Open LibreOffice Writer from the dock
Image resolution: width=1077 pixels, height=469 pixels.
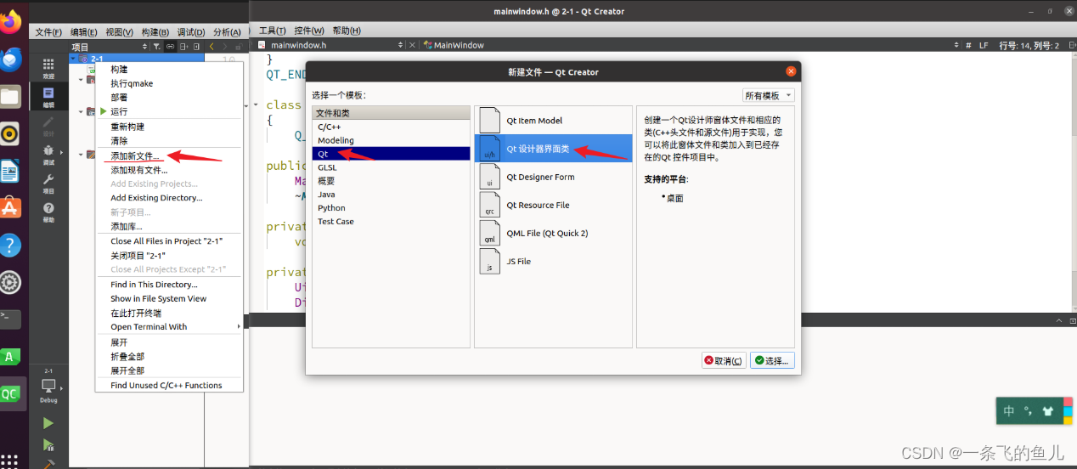tap(10, 172)
